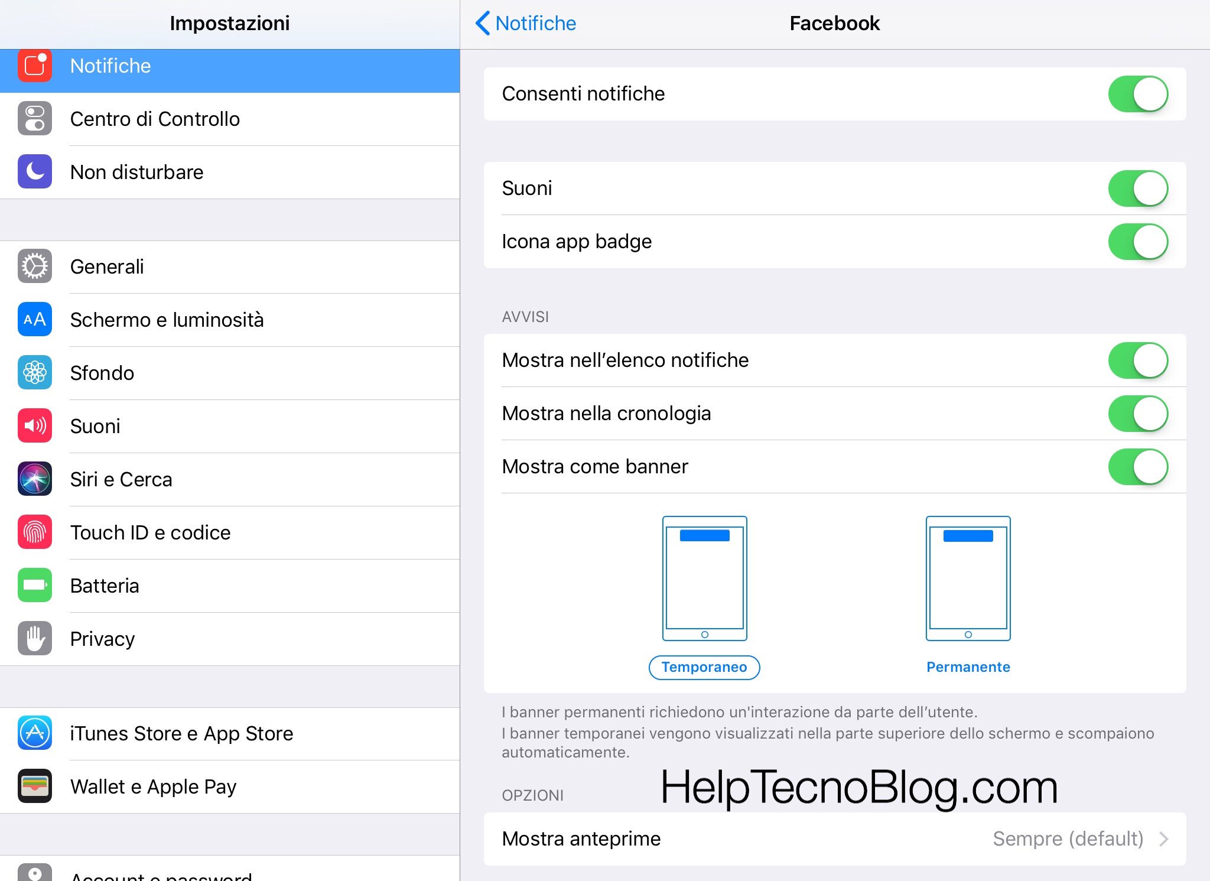The height and width of the screenshot is (881, 1210).
Task: Open Sfondo settings
Action: coord(230,373)
